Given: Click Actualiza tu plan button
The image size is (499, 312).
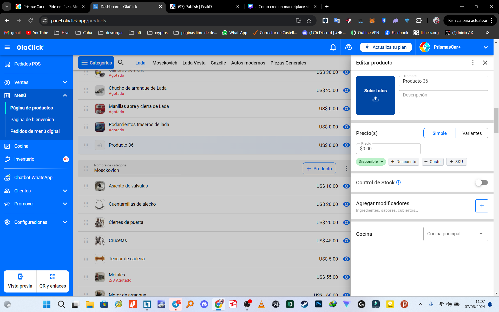Looking at the screenshot, I should click(386, 47).
